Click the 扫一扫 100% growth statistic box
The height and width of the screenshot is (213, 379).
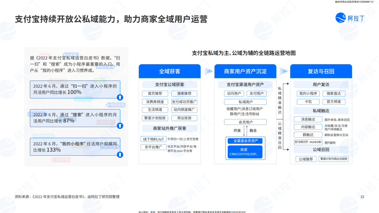tap(75, 89)
